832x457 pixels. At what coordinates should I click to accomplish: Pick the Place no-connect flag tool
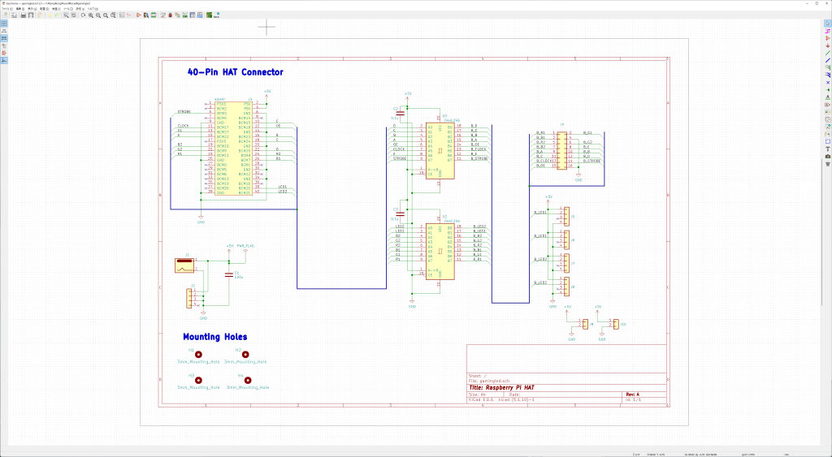tap(827, 82)
